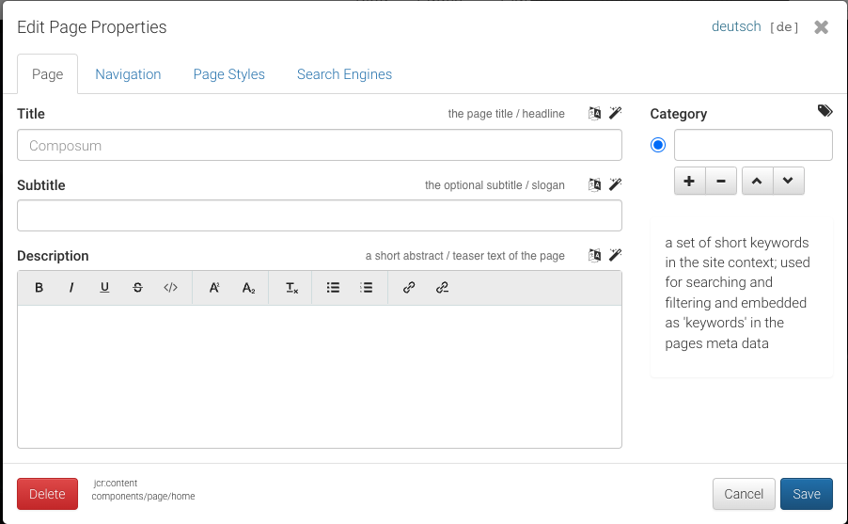This screenshot has width=848, height=524.
Task: Remove link in Description
Action: pyautogui.click(x=442, y=288)
